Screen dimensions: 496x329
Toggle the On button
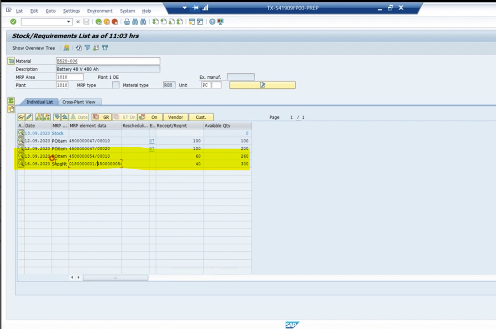point(150,117)
